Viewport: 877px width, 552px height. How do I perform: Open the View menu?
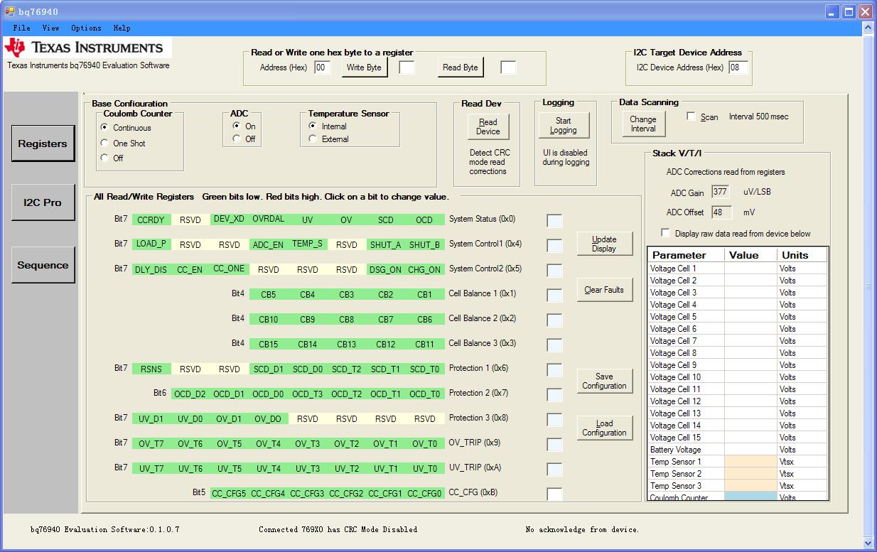point(50,28)
